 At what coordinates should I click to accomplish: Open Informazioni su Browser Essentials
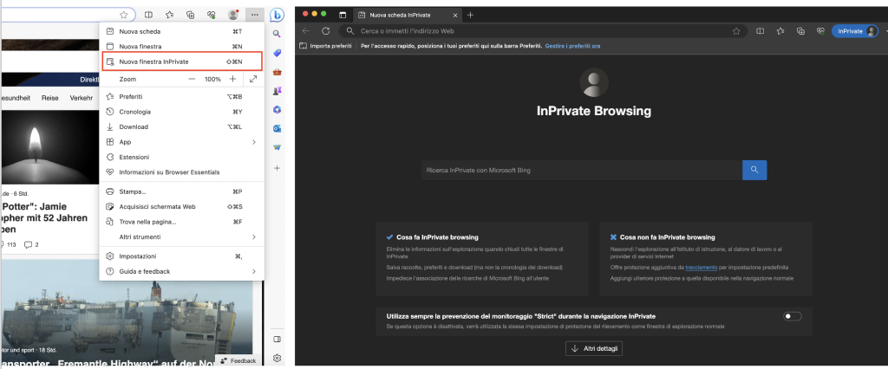[181, 172]
